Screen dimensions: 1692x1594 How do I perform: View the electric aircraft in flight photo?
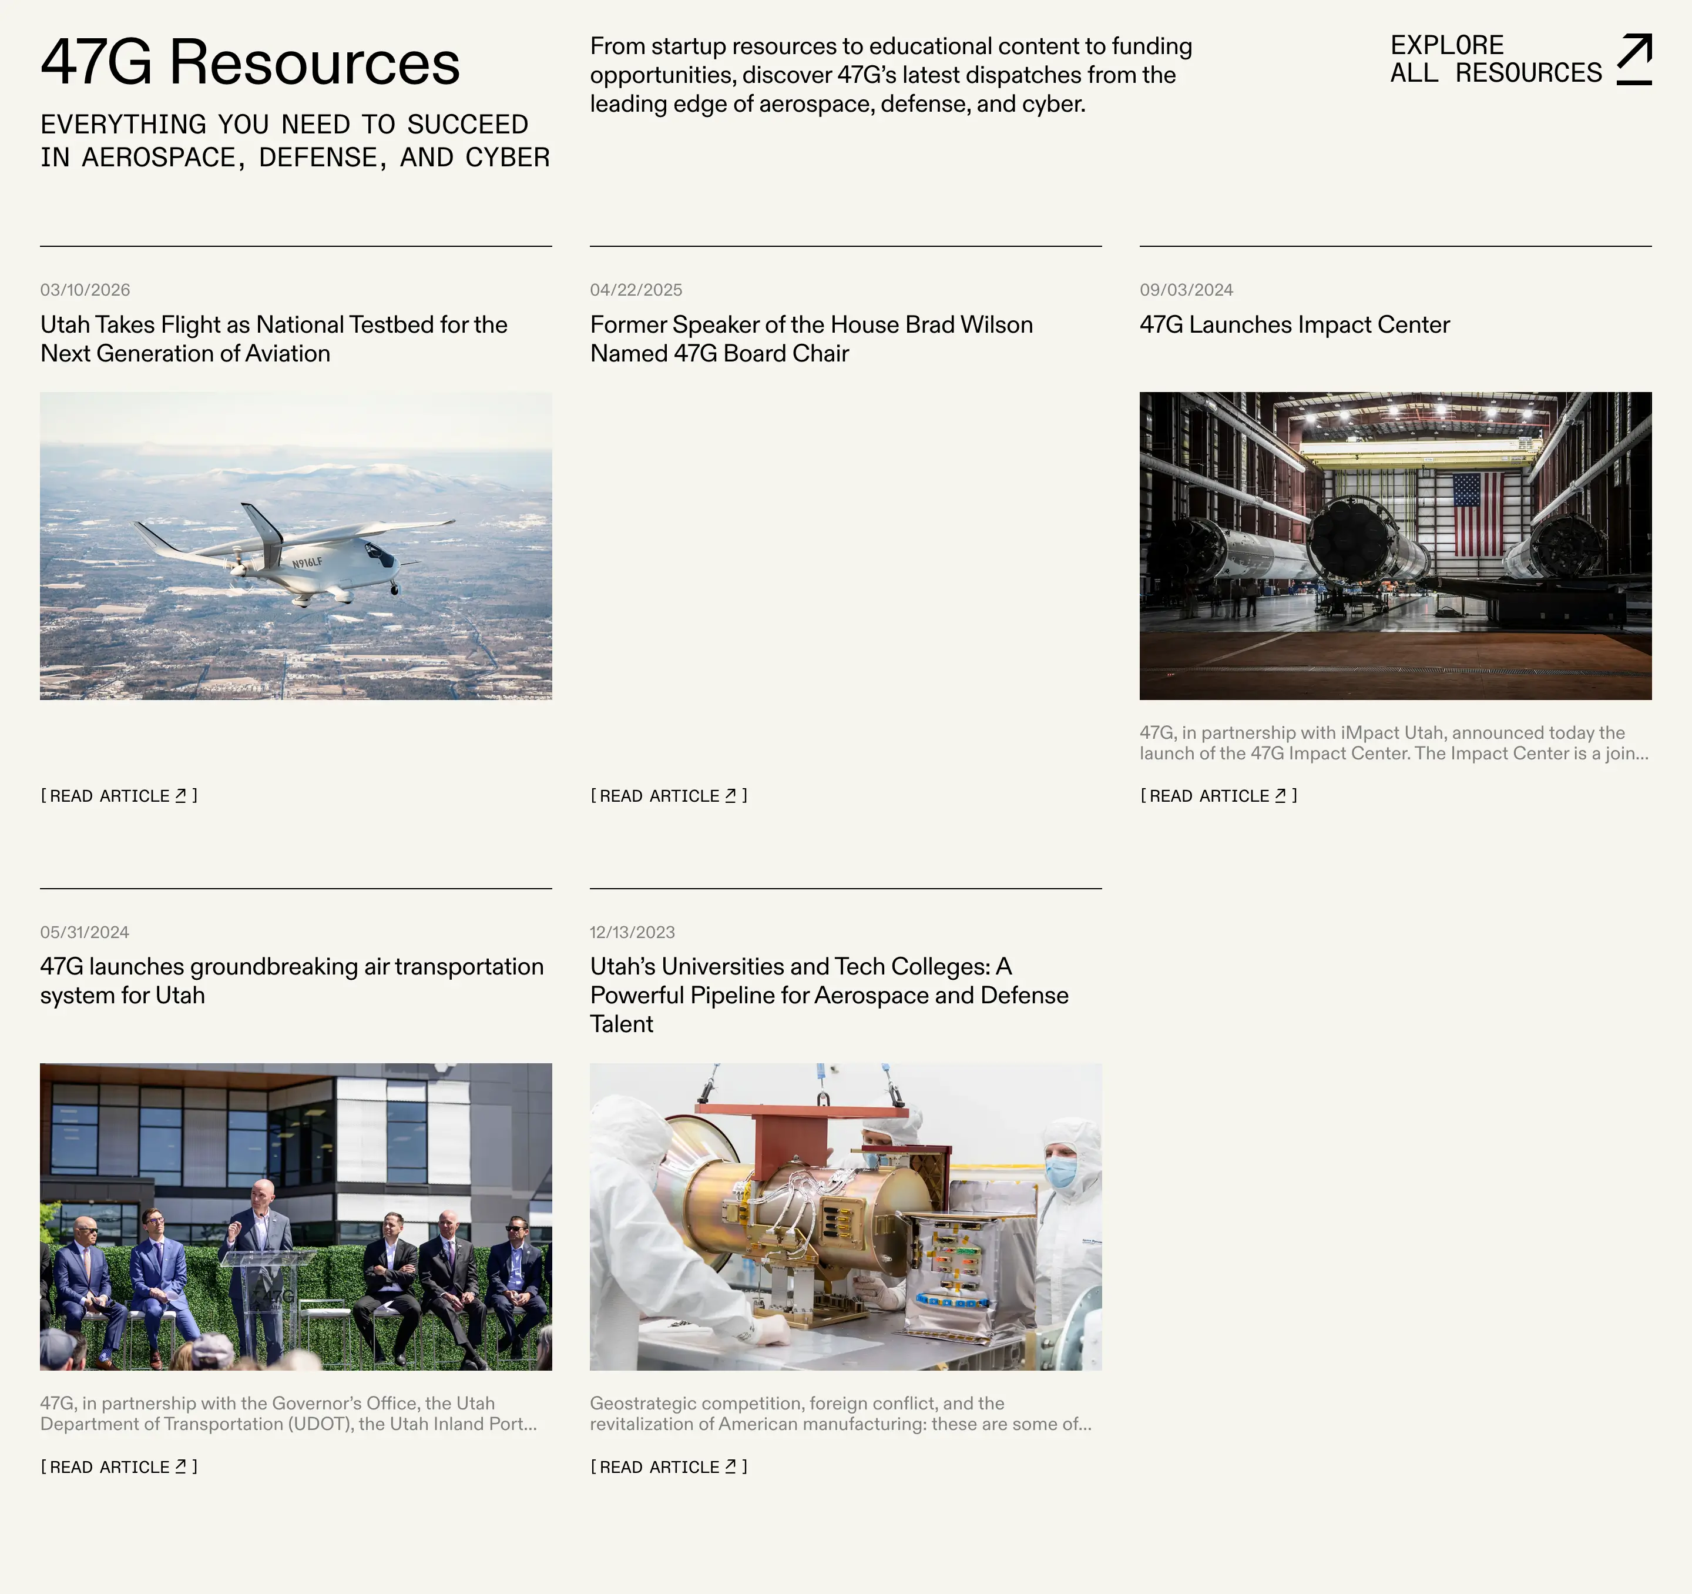coord(296,546)
